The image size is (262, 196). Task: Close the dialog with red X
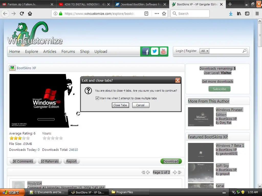(x=178, y=80)
